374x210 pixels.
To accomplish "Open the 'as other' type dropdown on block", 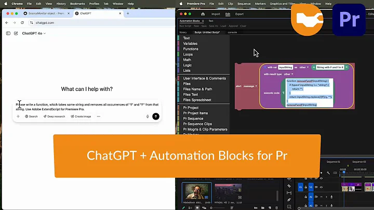I will click(x=304, y=67).
